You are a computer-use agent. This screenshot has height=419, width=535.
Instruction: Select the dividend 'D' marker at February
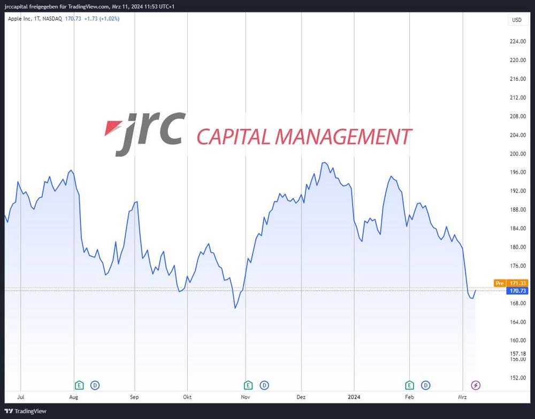[425, 385]
